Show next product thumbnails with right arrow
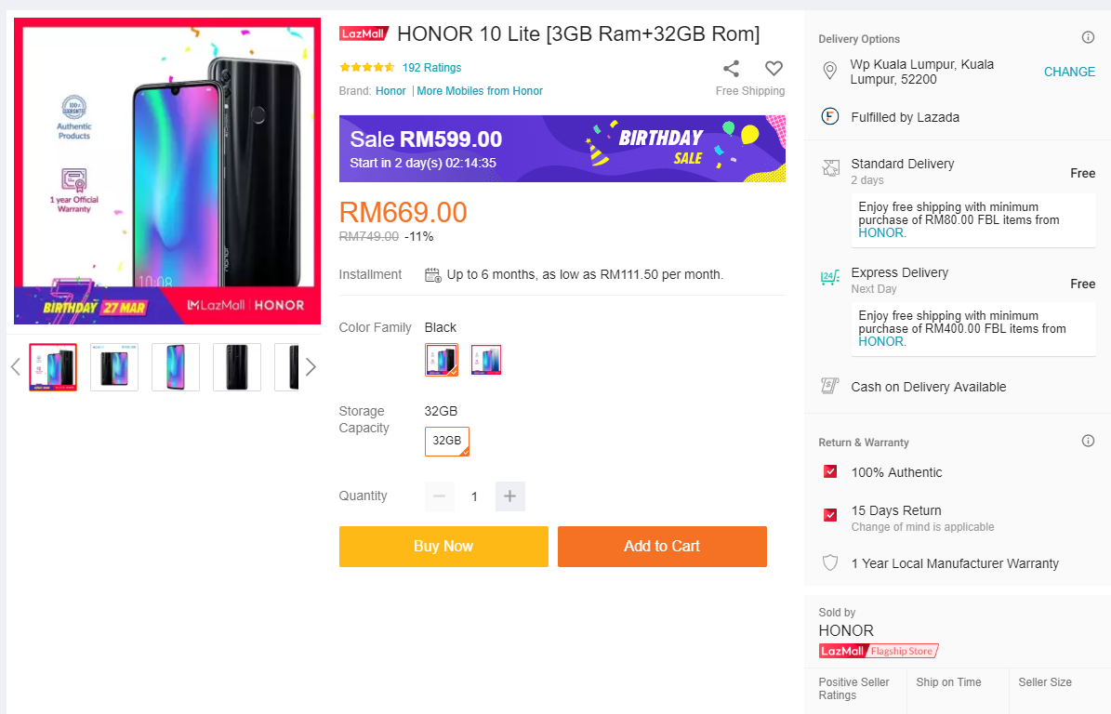The height and width of the screenshot is (714, 1111). [311, 367]
